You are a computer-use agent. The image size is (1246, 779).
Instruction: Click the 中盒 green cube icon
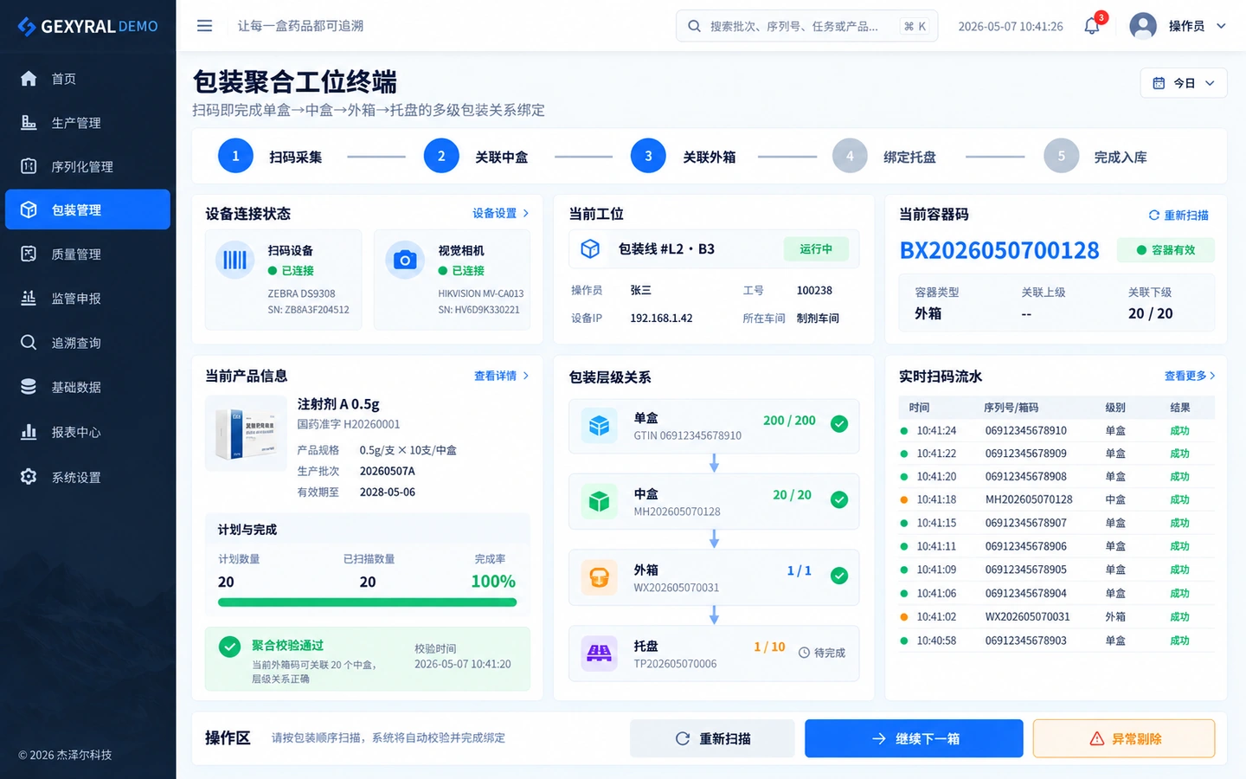click(x=599, y=501)
